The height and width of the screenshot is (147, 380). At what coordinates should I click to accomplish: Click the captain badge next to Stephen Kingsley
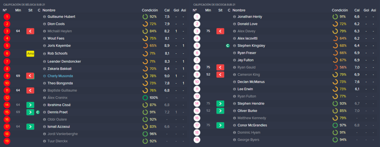pyautogui.click(x=227, y=46)
